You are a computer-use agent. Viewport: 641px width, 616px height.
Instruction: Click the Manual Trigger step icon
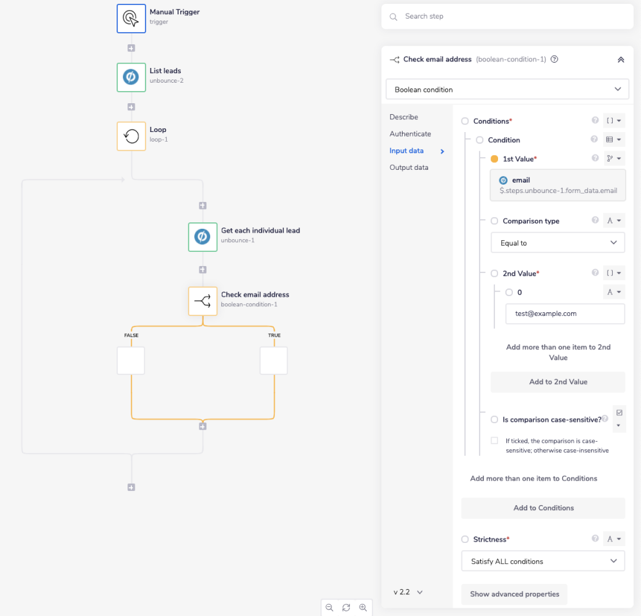pyautogui.click(x=131, y=18)
